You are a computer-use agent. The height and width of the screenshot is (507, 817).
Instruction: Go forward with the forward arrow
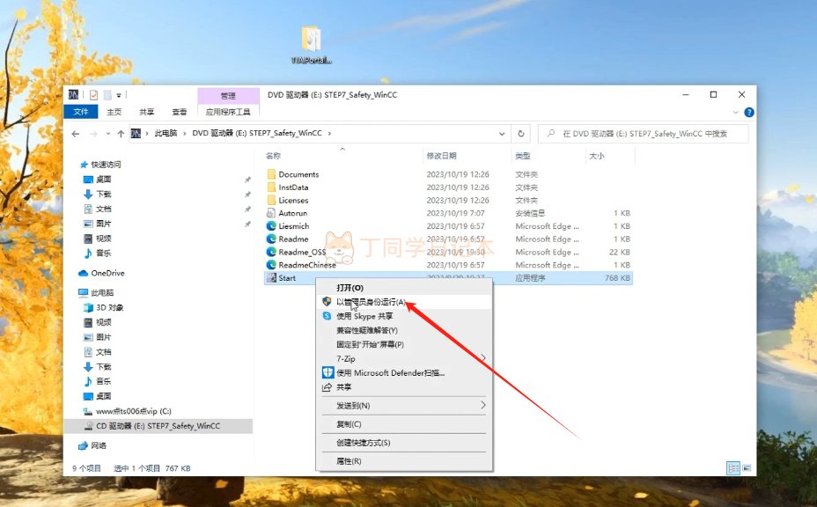(x=94, y=134)
